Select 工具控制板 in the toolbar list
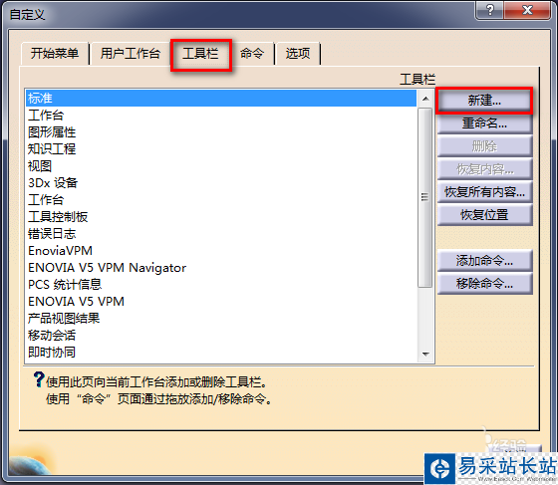 click(x=221, y=216)
